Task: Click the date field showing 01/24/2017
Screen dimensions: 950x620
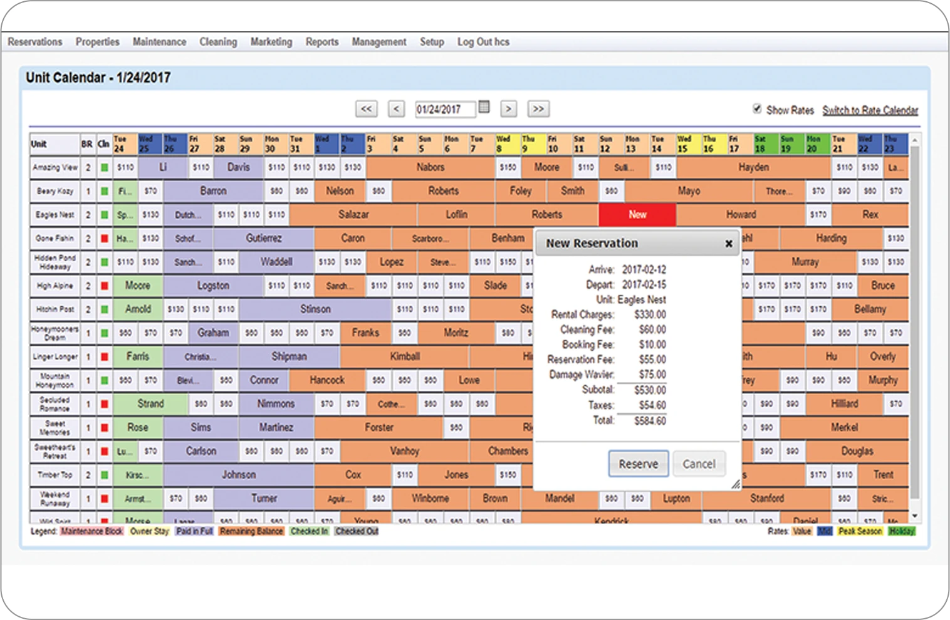Action: [445, 110]
